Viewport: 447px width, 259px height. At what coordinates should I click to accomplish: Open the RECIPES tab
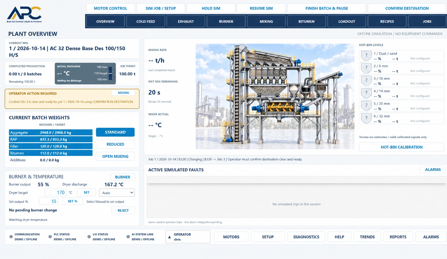(x=387, y=21)
